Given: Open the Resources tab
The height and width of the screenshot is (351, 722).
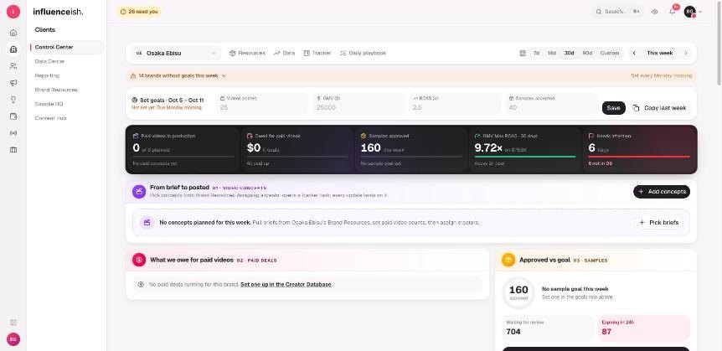Looking at the screenshot, I should pos(247,53).
